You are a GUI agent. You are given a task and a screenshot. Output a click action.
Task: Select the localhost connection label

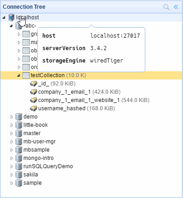pyautogui.click(x=28, y=17)
